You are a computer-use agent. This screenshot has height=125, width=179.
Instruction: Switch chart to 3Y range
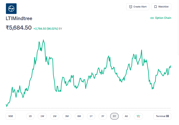tap(103, 116)
